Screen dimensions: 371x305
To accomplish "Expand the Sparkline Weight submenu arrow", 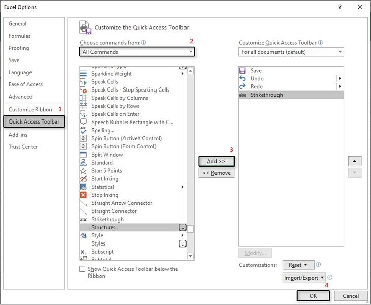I will [182, 74].
